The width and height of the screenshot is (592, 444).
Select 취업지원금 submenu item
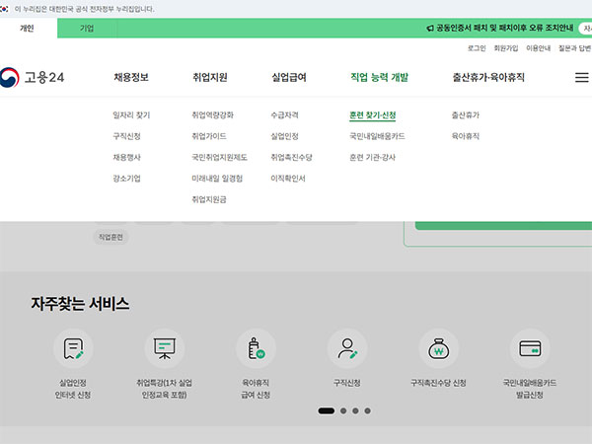[x=209, y=199]
